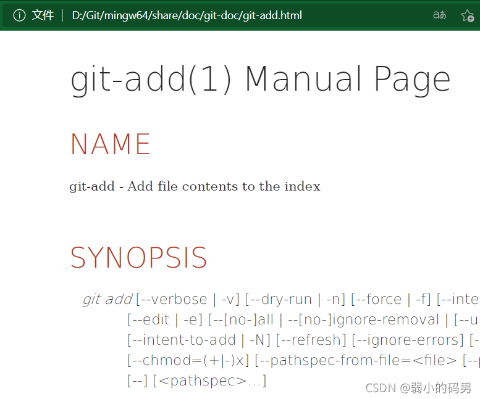Click the [--force | -f] option text
The width and height of the screenshot is (480, 399).
coord(391,299)
